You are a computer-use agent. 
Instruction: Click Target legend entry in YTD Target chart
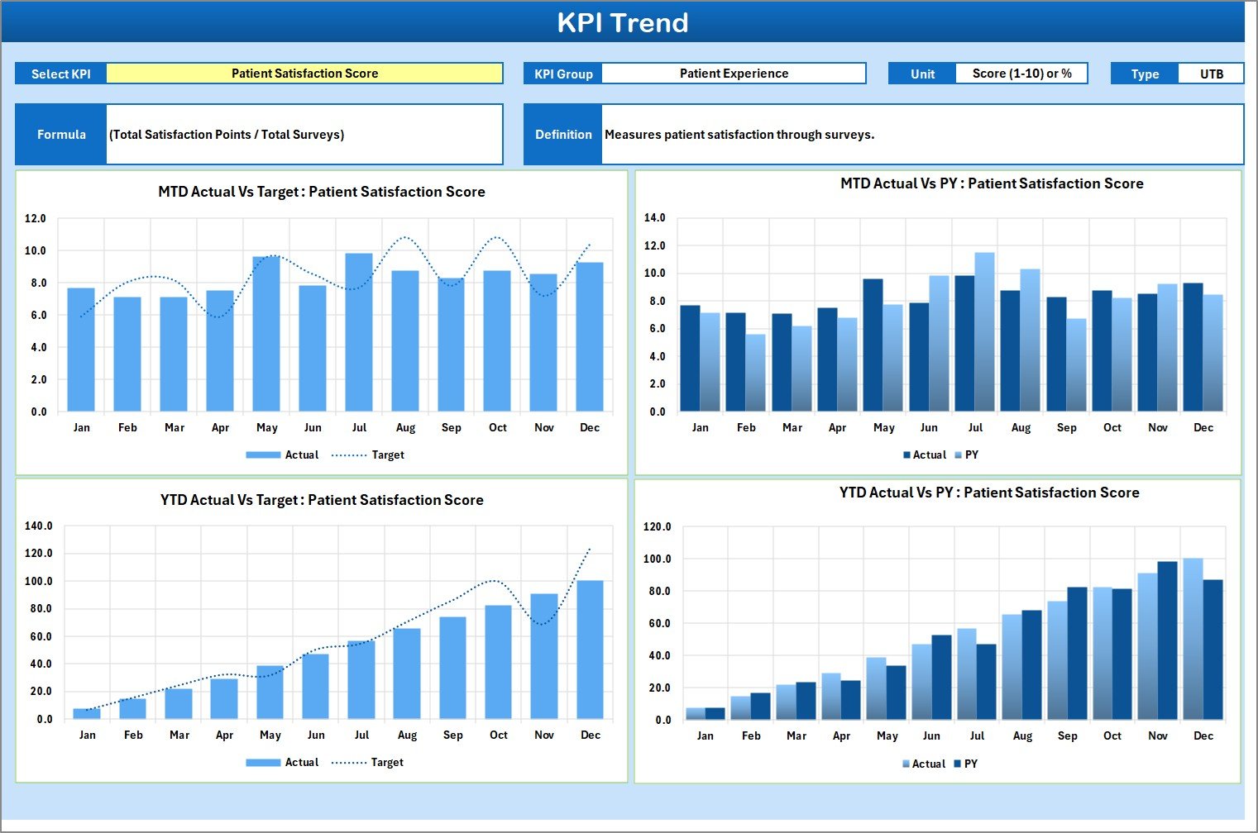tap(368, 763)
